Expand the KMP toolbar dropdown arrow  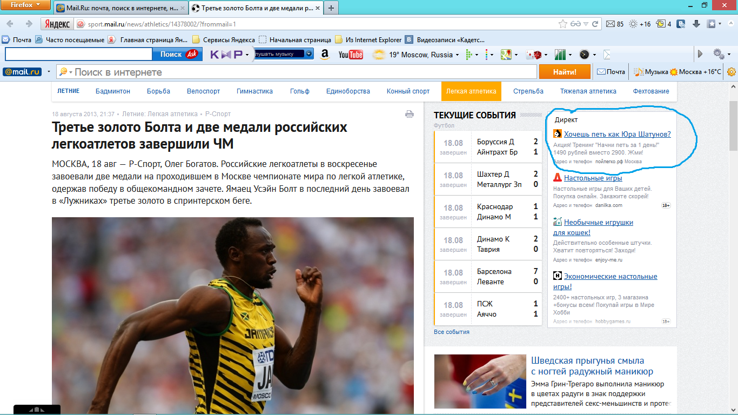[247, 55]
